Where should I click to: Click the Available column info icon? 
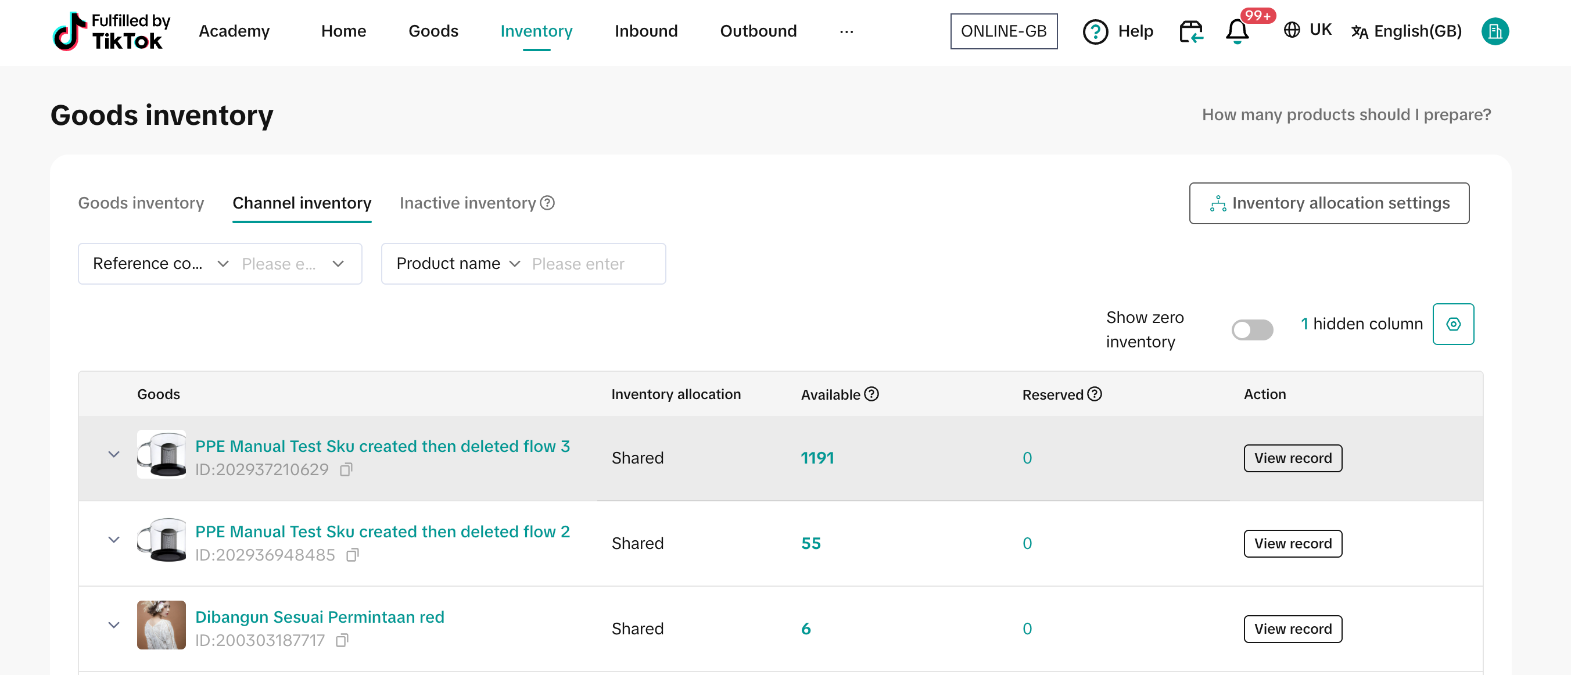pos(871,394)
